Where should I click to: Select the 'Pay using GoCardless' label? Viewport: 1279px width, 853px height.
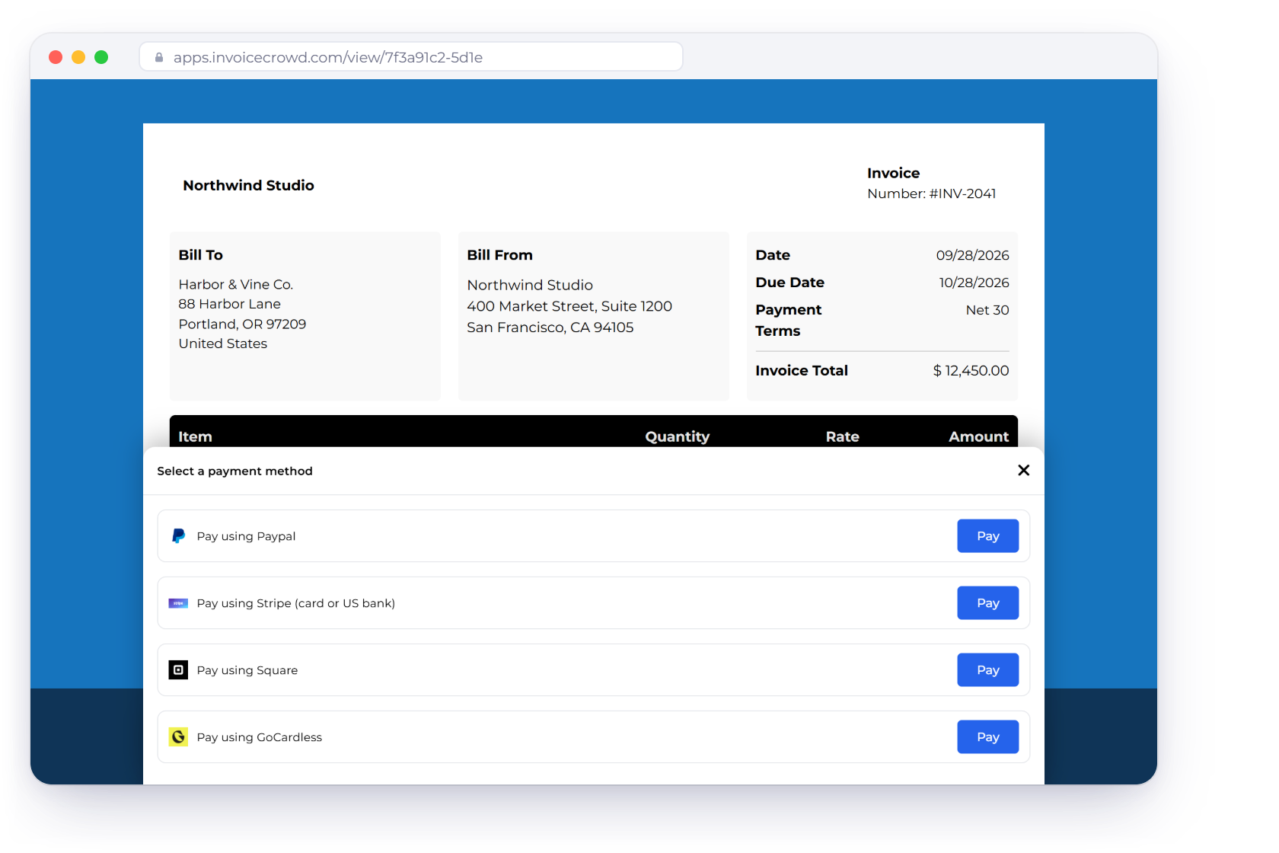[x=260, y=737]
